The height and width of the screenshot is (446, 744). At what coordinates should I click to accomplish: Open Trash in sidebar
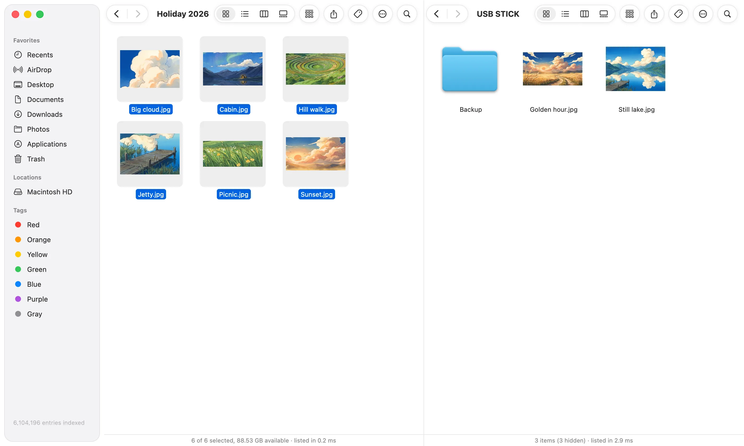[52, 159]
